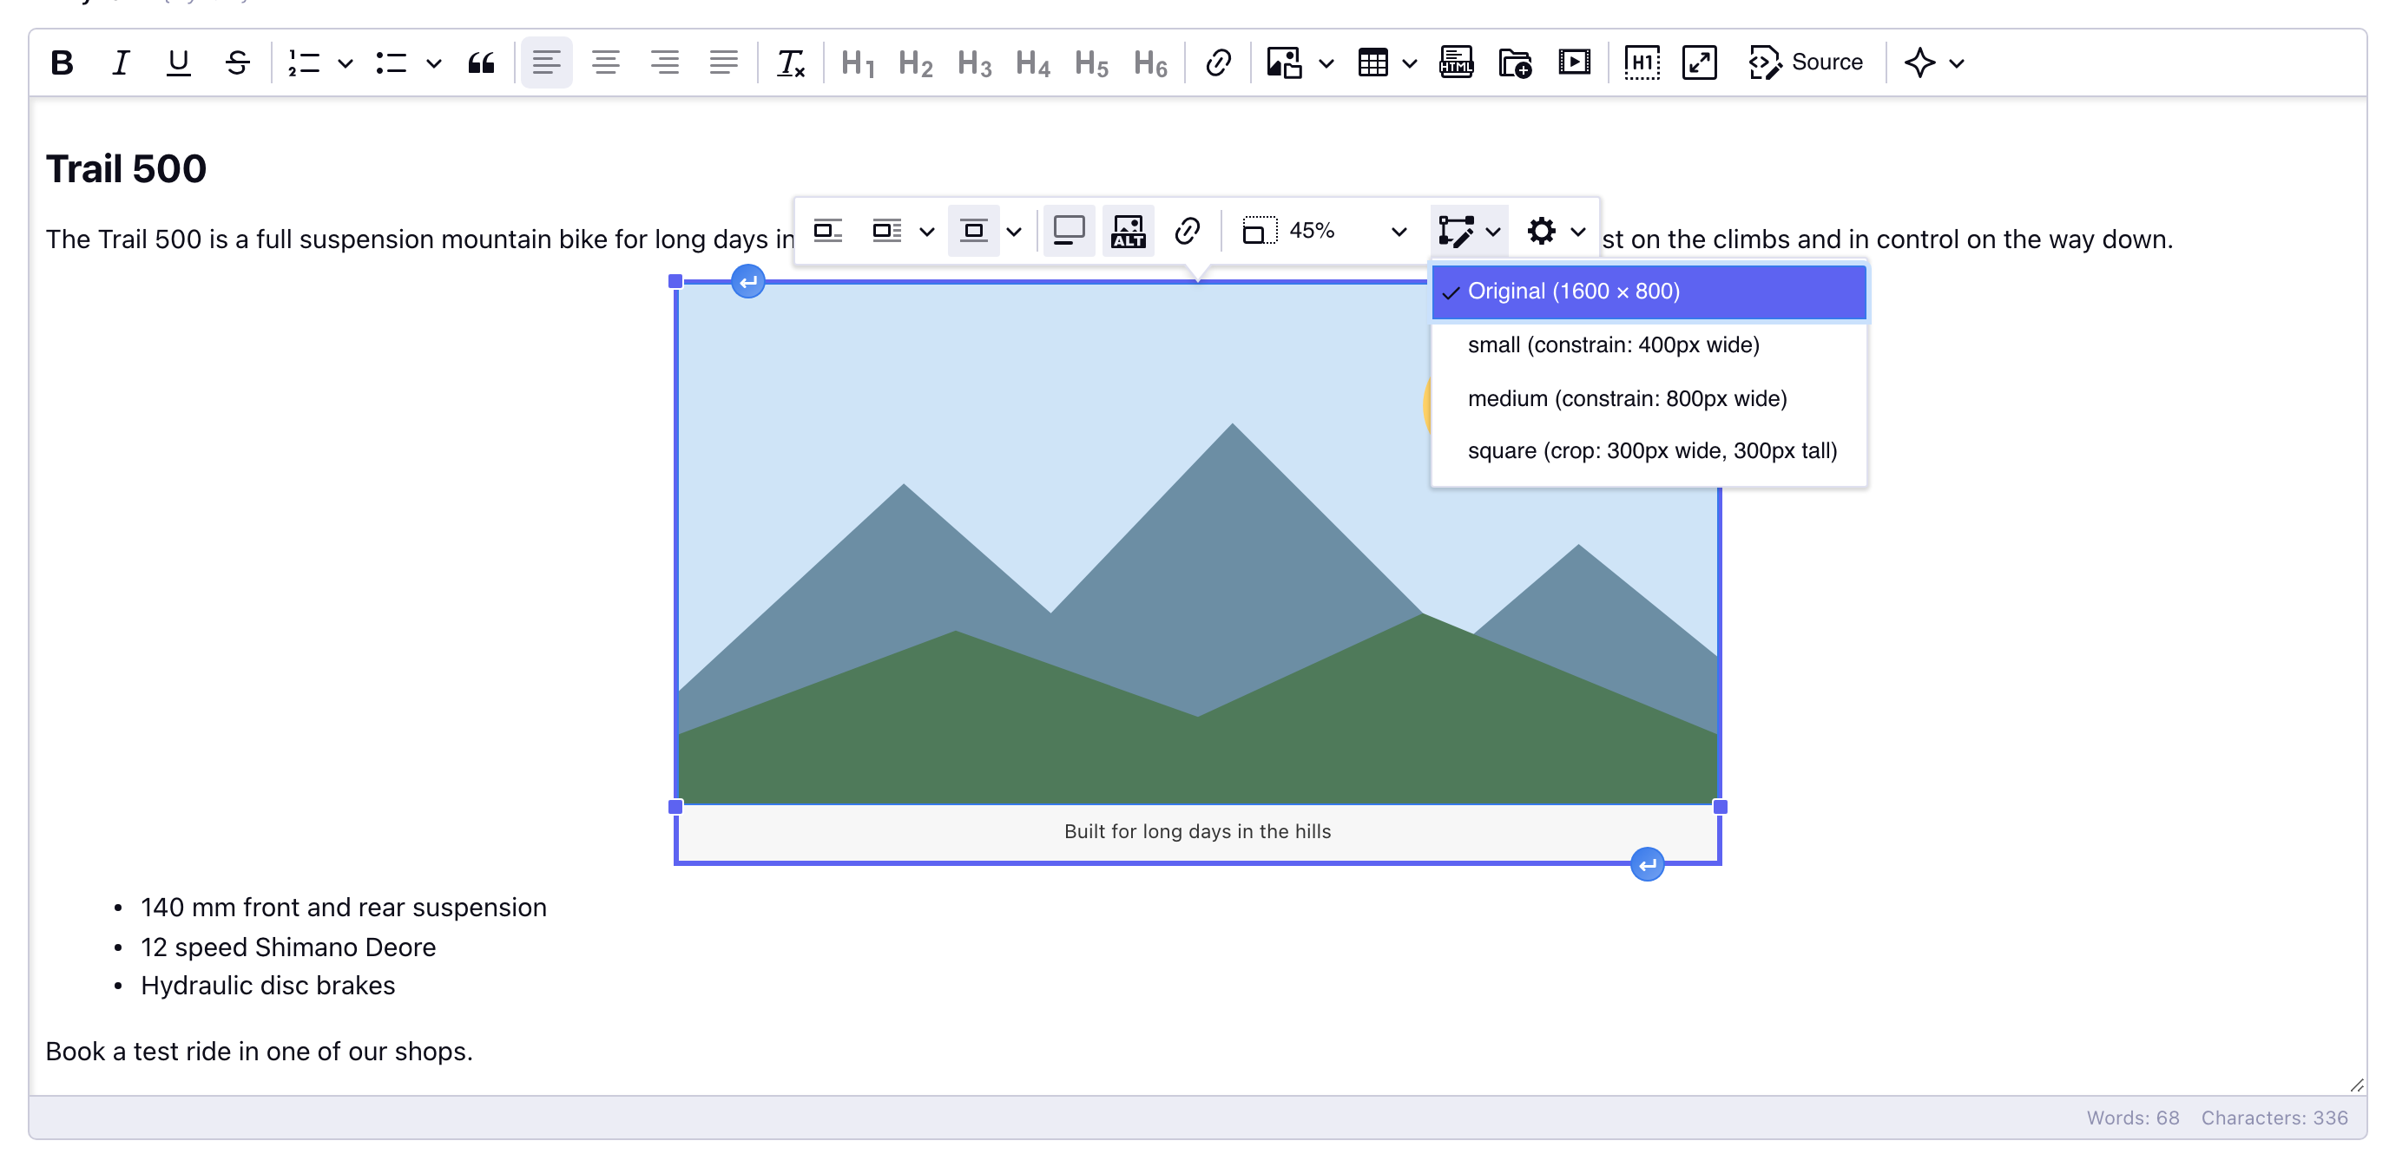Image resolution: width=2396 pixels, height=1167 pixels.
Task: Remove formatting from selection
Action: coord(791,63)
